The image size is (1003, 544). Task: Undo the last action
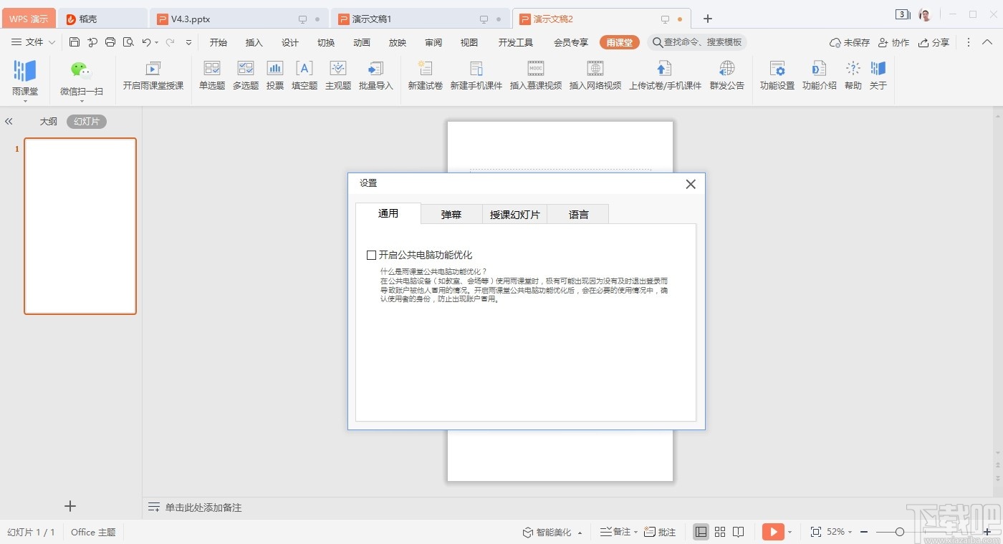coord(146,42)
